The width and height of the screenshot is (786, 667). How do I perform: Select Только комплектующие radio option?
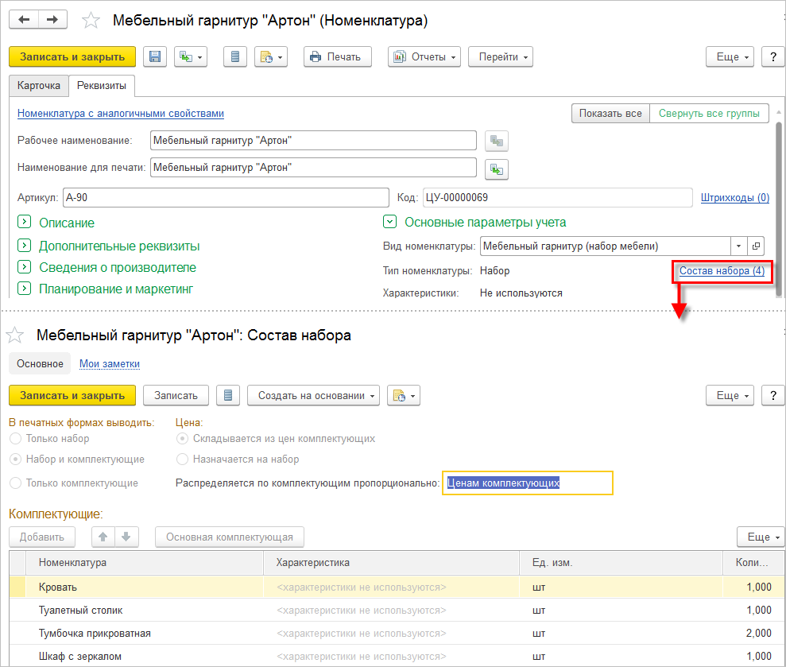[15, 483]
